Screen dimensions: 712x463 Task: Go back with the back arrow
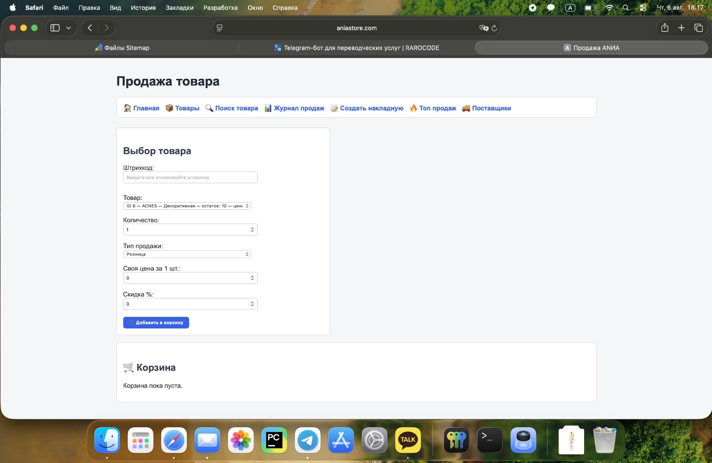click(90, 28)
